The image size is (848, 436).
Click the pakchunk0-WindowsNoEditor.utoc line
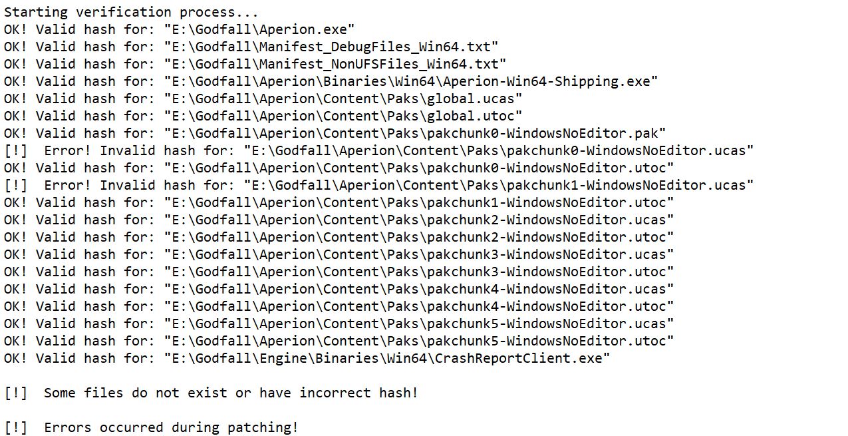[339, 168]
